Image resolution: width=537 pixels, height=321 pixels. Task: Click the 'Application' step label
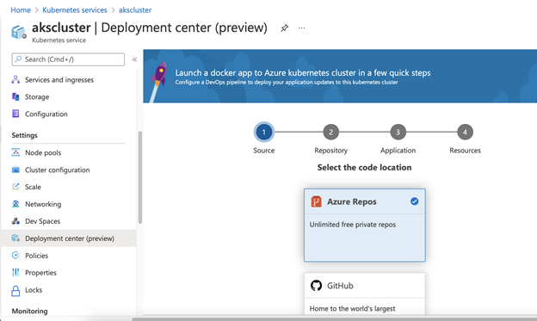click(x=398, y=151)
